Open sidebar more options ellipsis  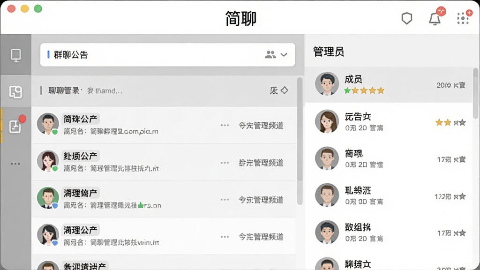click(x=15, y=164)
